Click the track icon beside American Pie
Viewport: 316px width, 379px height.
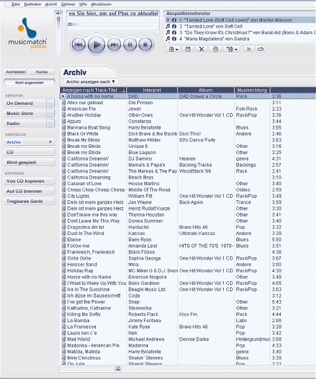(64, 109)
